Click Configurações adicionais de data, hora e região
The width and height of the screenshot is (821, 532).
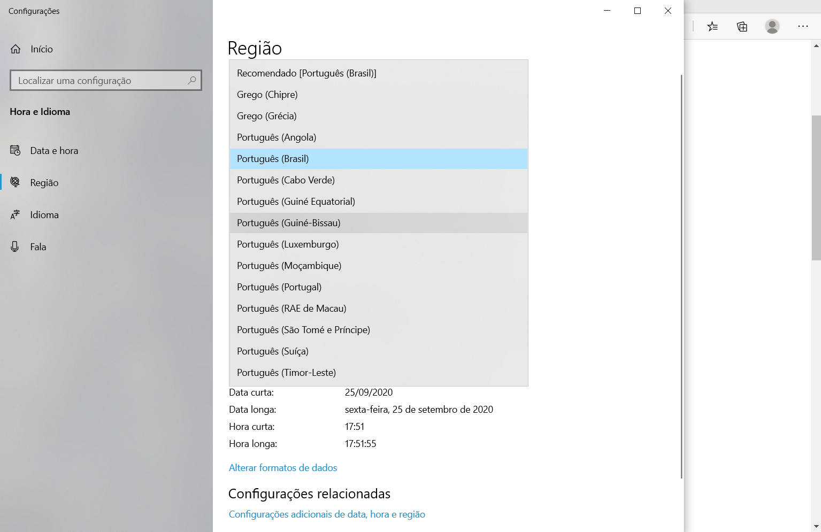click(327, 514)
